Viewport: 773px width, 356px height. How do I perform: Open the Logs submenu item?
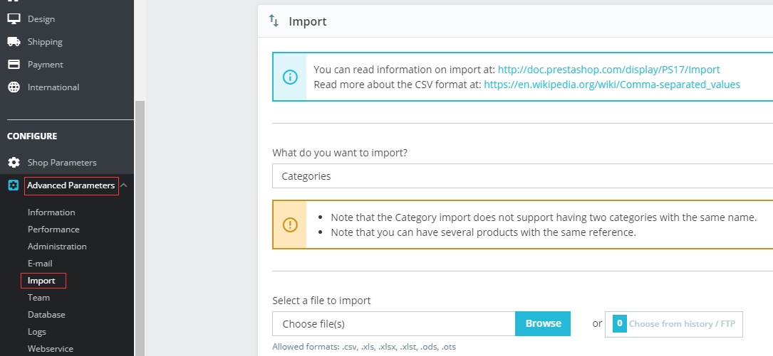[37, 332]
